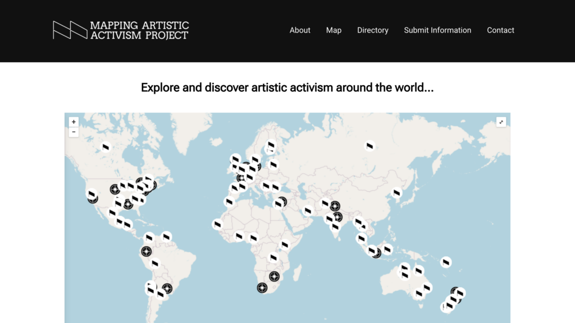Click the Mapping Artistic Activism Project logo

121,30
